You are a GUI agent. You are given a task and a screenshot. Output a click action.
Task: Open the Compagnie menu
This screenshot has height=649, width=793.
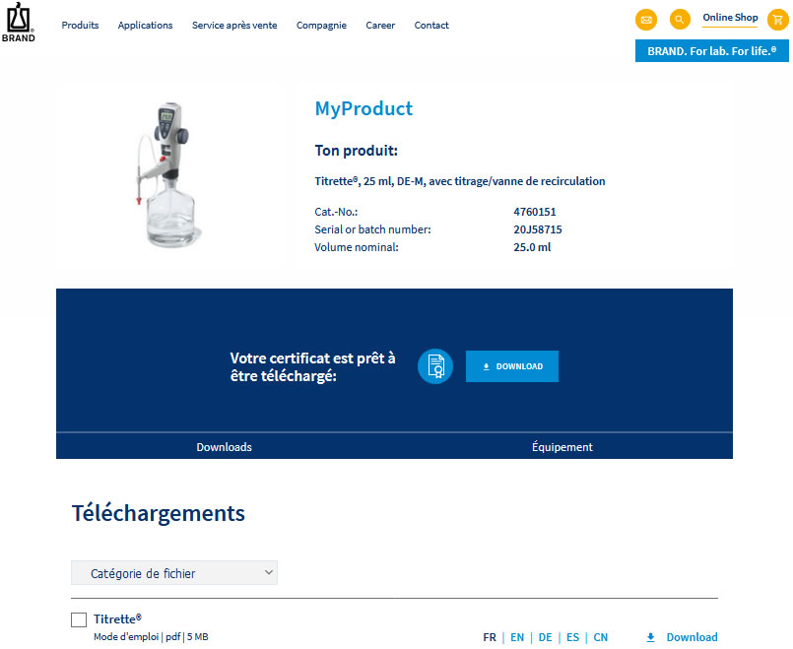(321, 26)
